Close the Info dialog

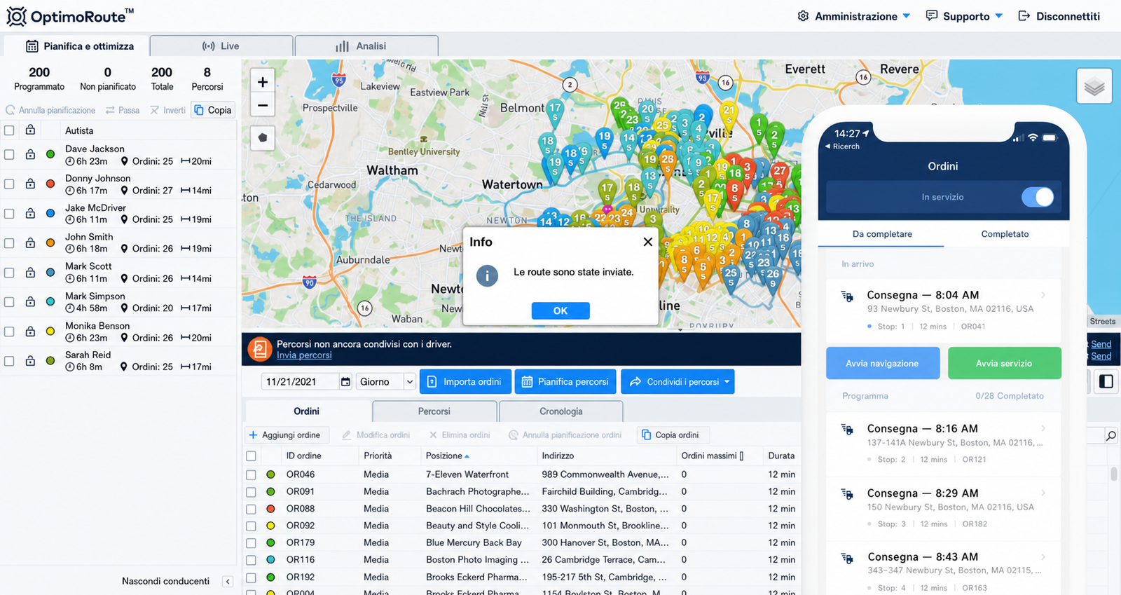(648, 242)
